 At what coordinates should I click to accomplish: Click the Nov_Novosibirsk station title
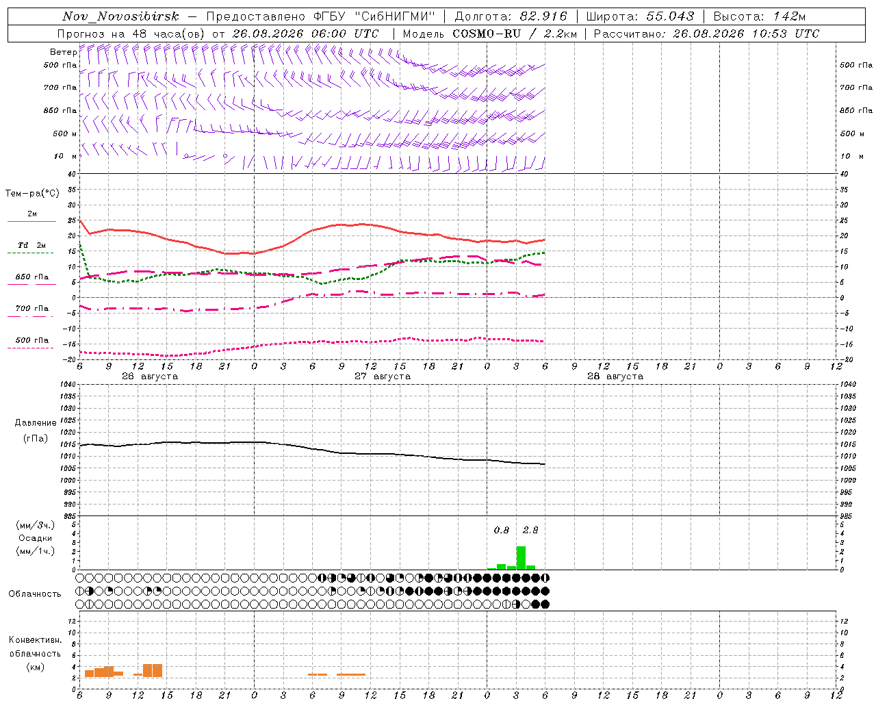pyautogui.click(x=120, y=16)
